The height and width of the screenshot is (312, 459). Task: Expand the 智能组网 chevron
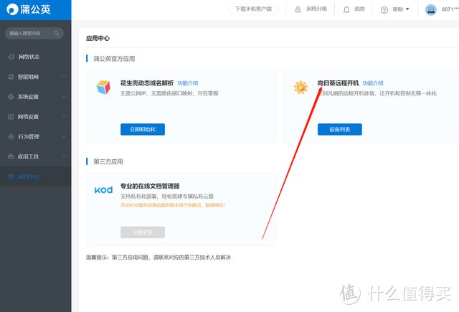pos(64,77)
